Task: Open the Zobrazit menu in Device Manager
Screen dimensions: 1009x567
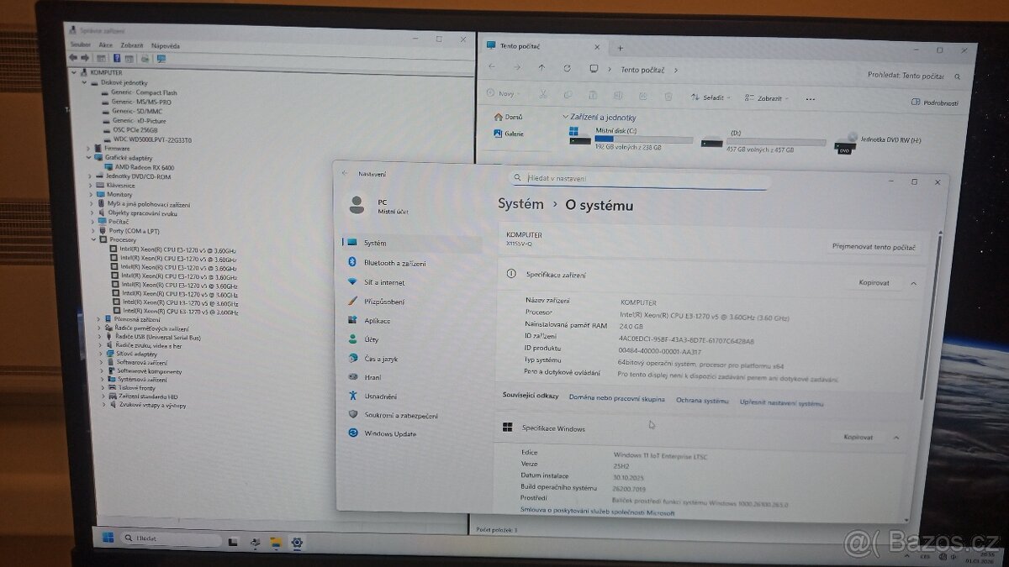Action: (131, 45)
